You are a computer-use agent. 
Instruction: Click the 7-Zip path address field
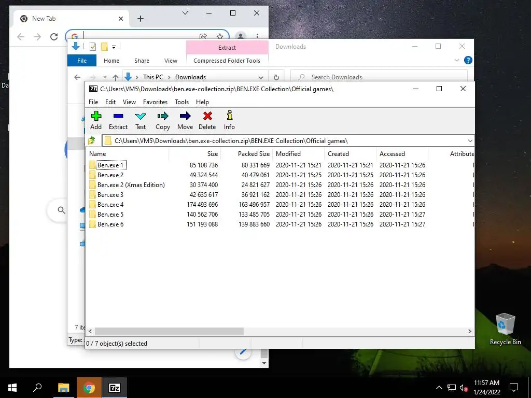pos(288,141)
